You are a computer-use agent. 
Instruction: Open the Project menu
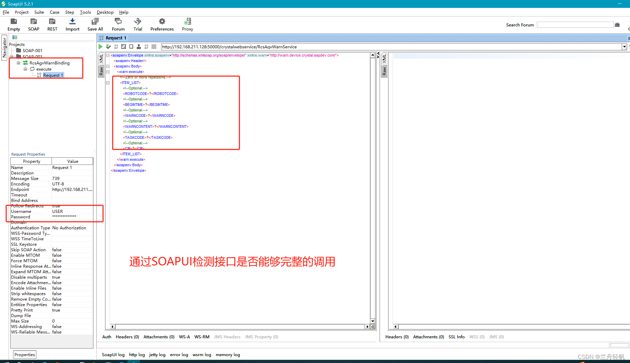coord(22,12)
